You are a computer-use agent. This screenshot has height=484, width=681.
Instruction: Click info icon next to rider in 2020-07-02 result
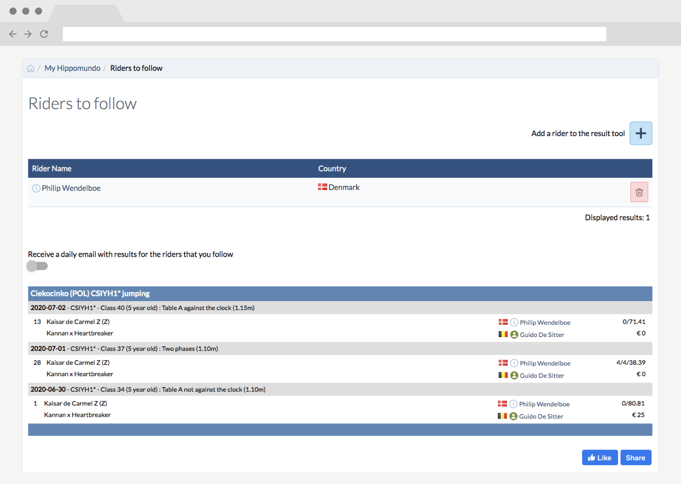point(514,322)
